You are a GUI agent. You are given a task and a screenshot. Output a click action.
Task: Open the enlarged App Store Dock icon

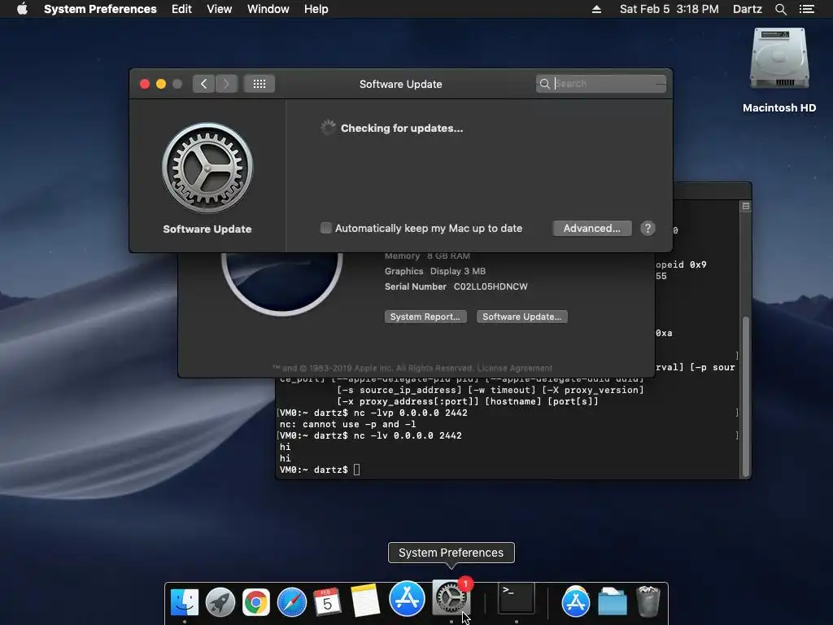407,598
